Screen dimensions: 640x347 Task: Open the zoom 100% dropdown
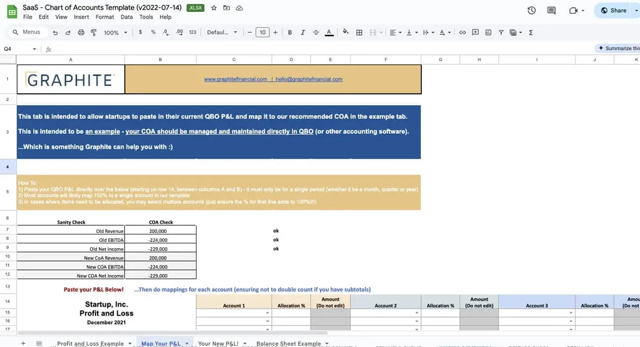[x=116, y=32]
